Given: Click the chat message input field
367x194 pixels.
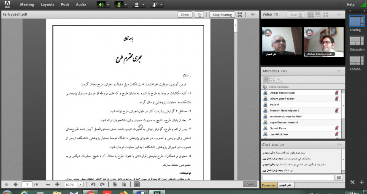Looking at the screenshot, I should (298, 178).
